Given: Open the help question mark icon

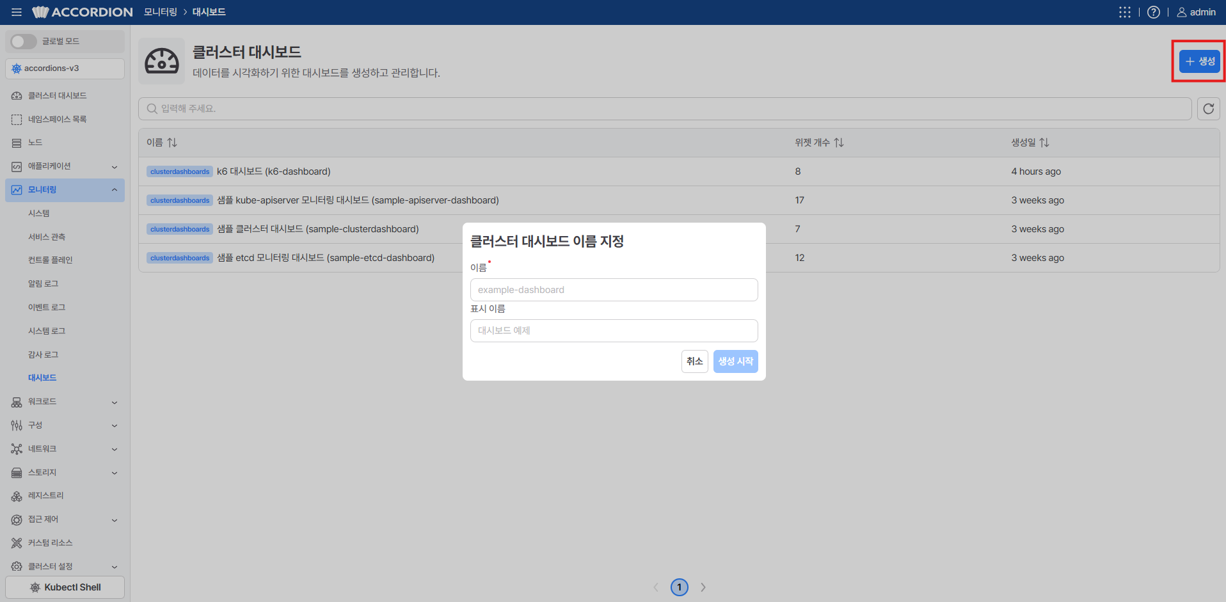Looking at the screenshot, I should [x=1153, y=12].
